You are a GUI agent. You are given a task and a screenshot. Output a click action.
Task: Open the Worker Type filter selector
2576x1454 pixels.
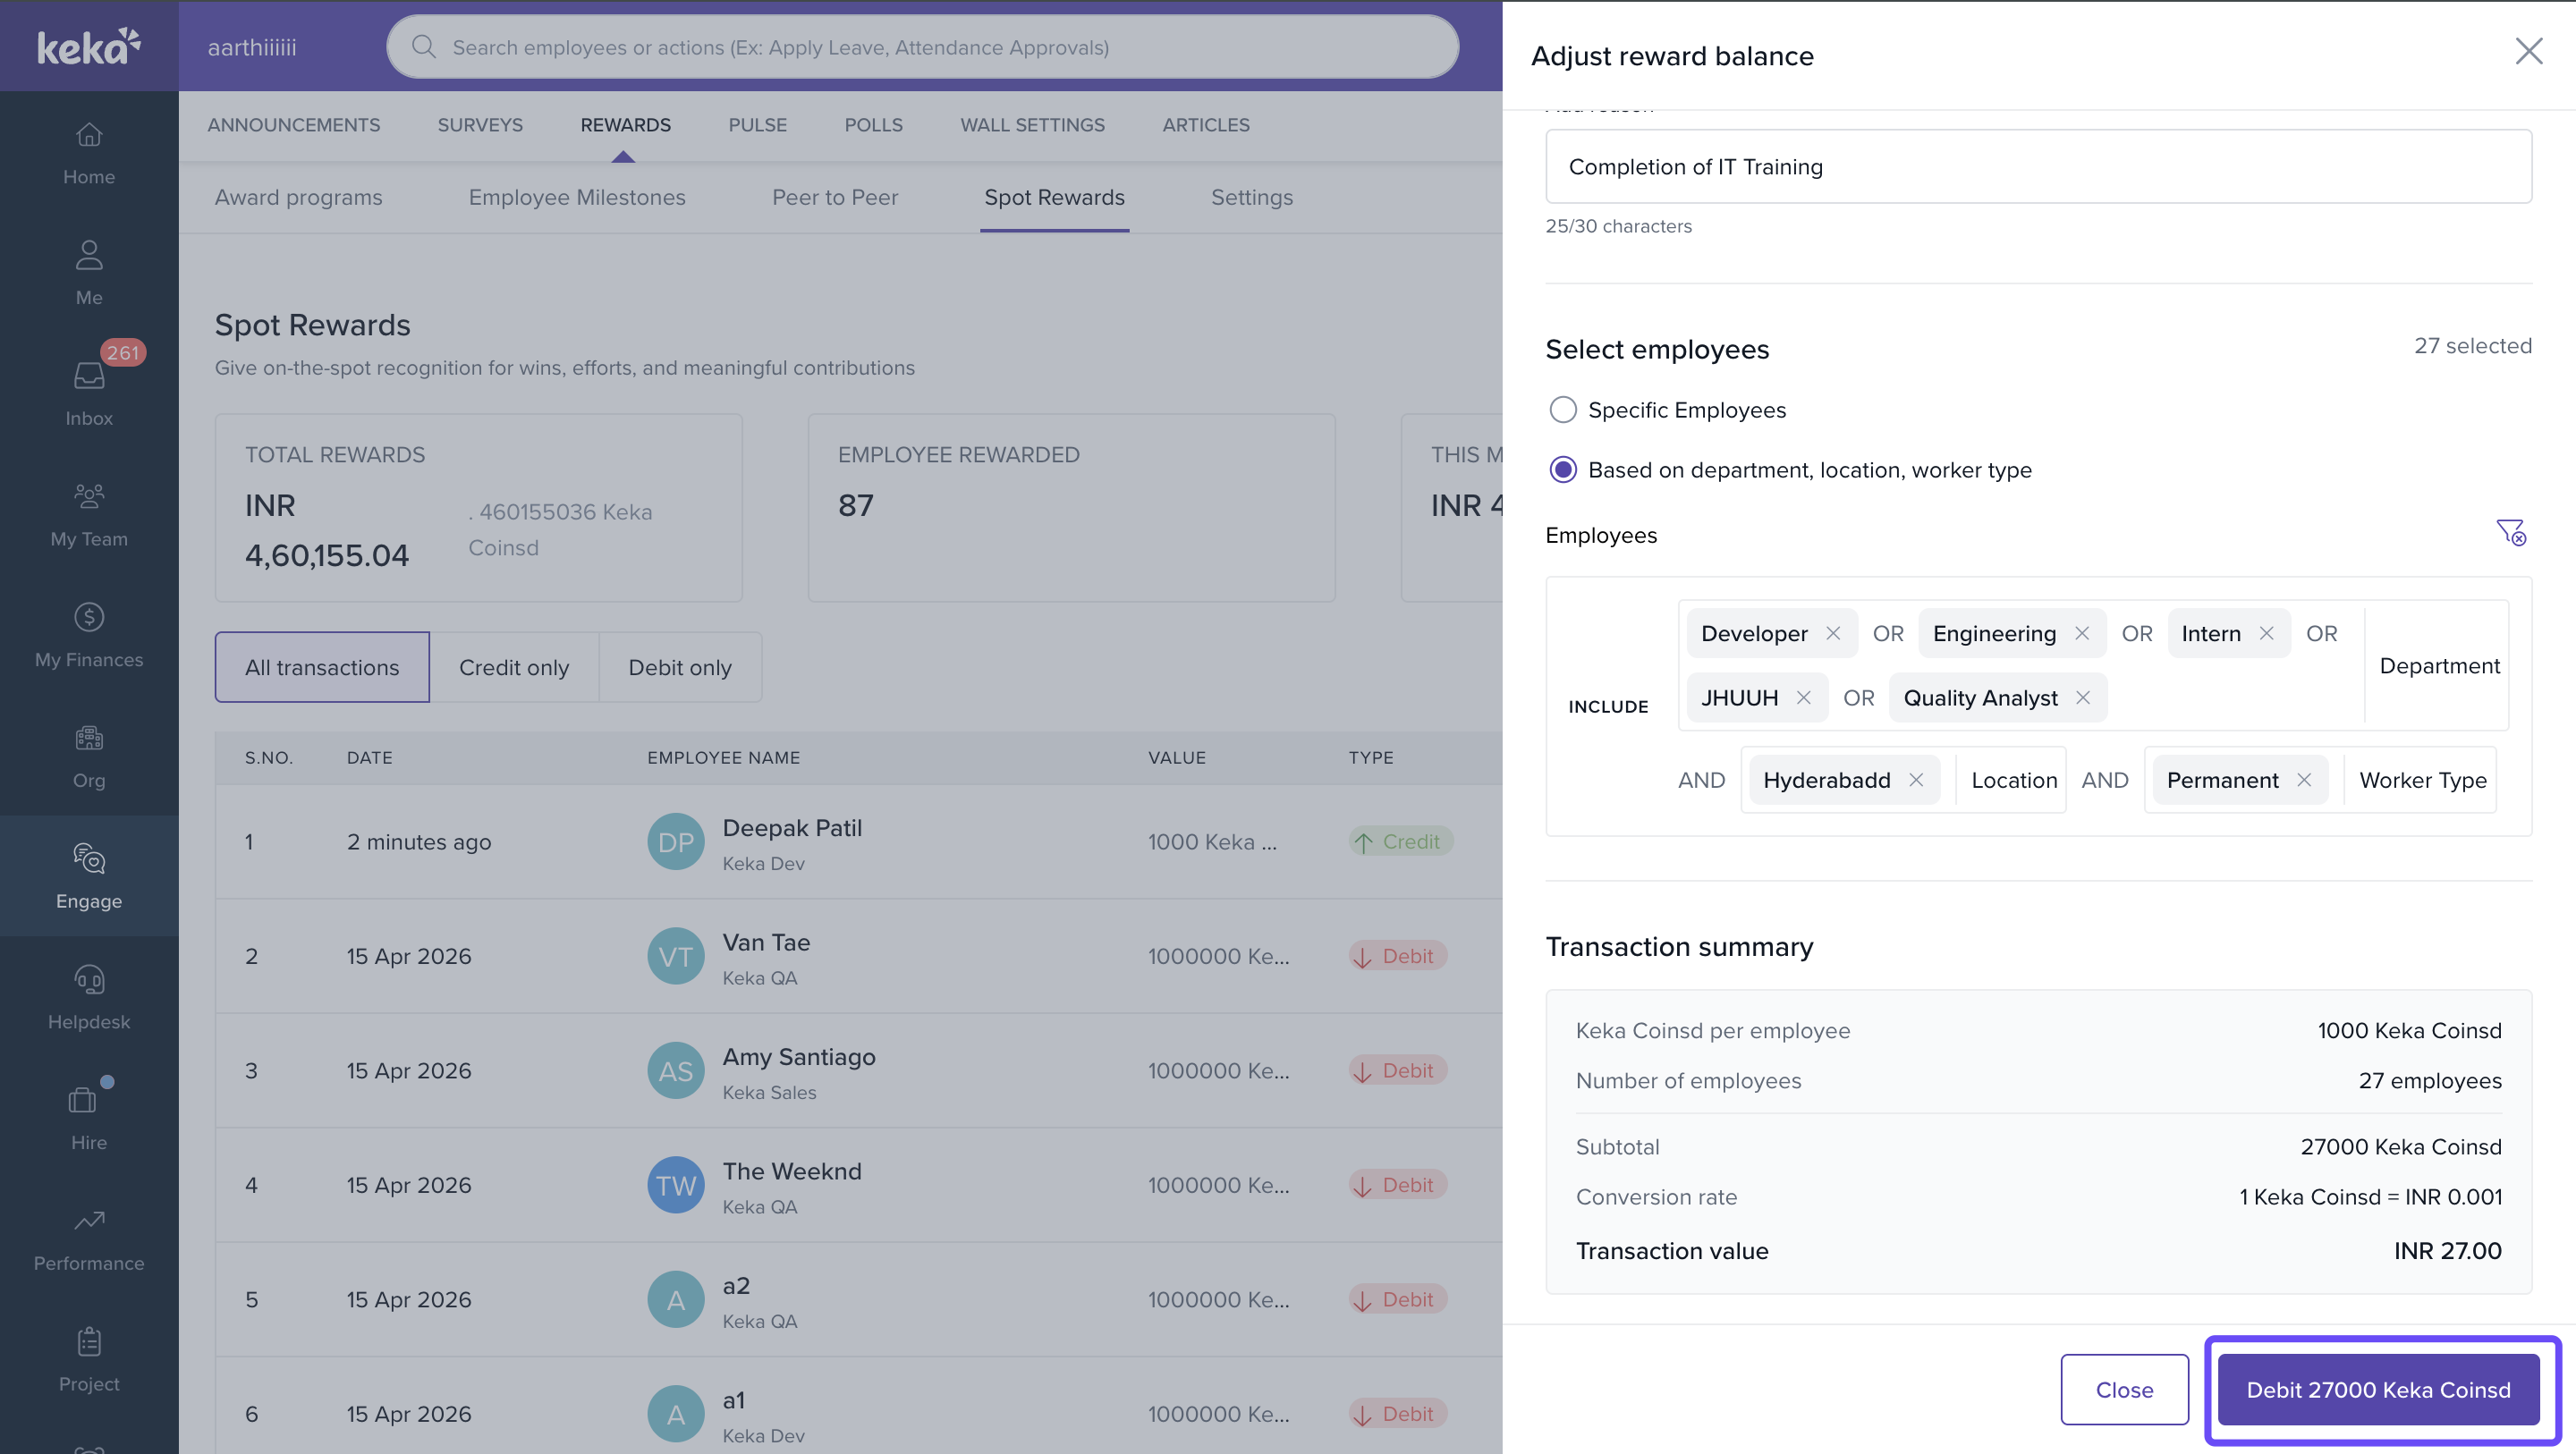(x=2422, y=780)
